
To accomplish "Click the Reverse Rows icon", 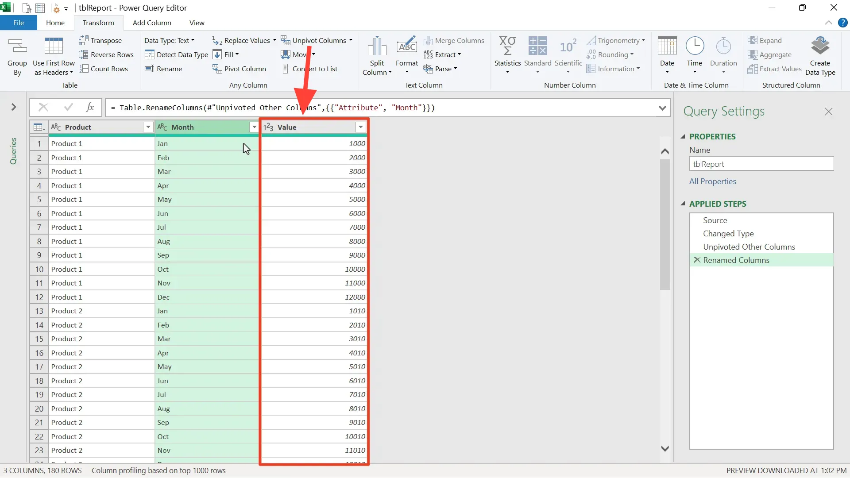I will click(83, 54).
